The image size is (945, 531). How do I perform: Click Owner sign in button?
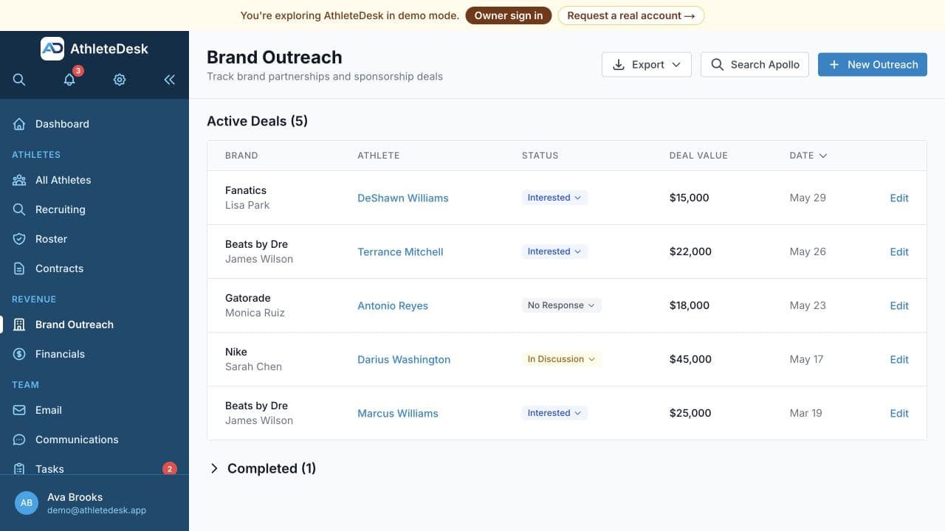click(x=509, y=15)
